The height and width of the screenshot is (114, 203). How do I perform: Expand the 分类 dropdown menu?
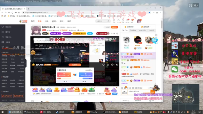47,21
